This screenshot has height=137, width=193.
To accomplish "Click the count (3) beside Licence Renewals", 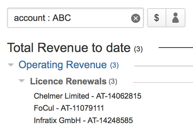I will 113,82.
